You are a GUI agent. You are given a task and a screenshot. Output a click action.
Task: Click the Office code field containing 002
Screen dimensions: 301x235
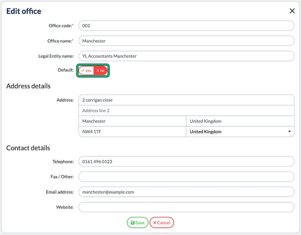pyautogui.click(x=186, y=25)
